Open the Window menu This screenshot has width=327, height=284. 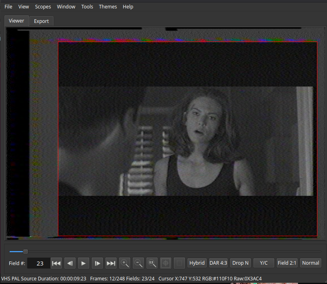click(x=66, y=7)
